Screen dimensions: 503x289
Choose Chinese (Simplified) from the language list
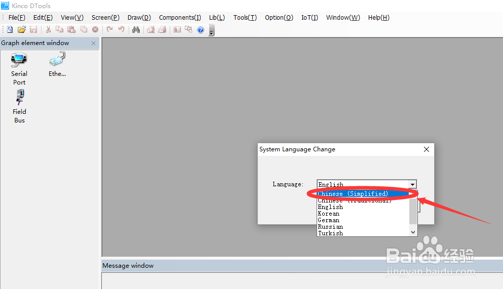pos(363,194)
